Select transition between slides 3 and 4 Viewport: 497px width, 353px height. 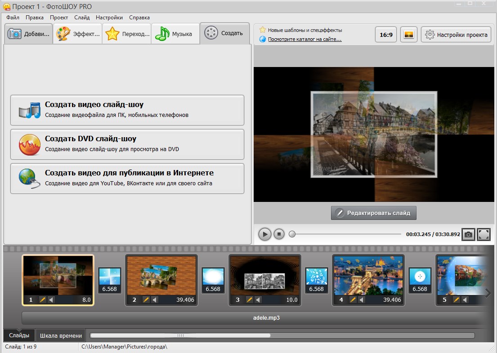[316, 280]
